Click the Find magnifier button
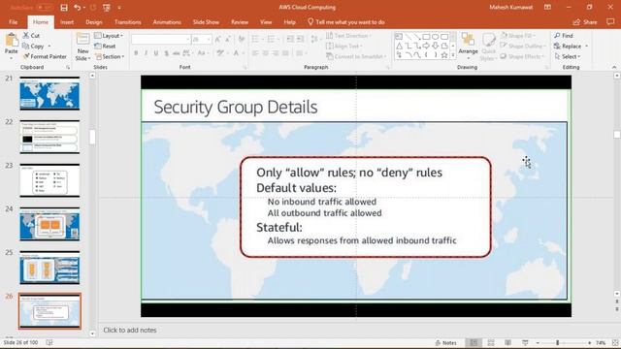This screenshot has height=349, width=621. click(x=564, y=36)
